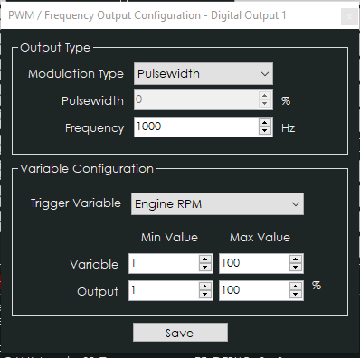
Task: Increment Variable Max Value up arrow
Action: pos(296,259)
